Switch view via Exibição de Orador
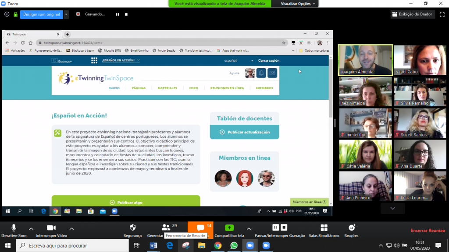Screen dimensions: 449x252 pos(412,14)
